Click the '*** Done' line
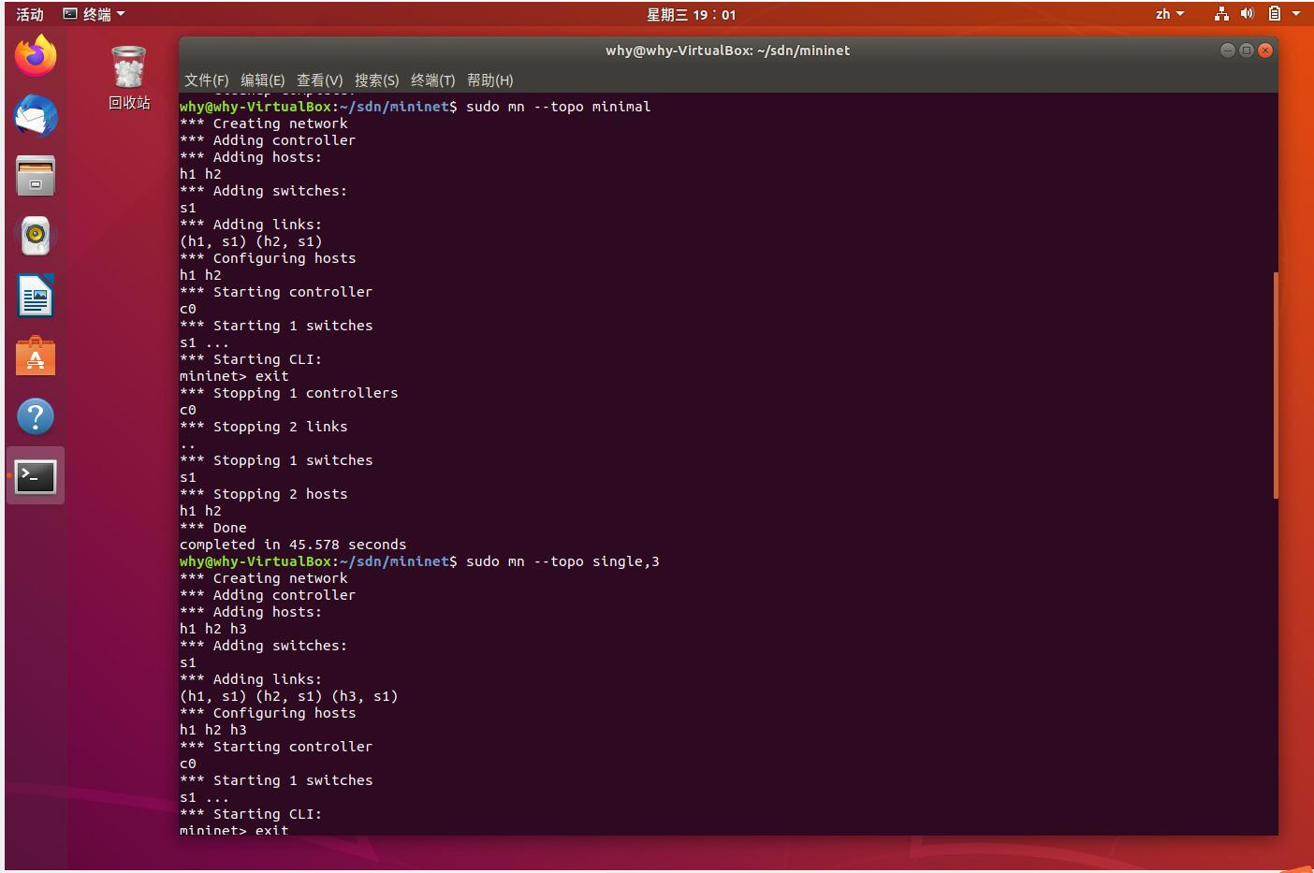Screen dimensions: 1314x873 coord(212,528)
